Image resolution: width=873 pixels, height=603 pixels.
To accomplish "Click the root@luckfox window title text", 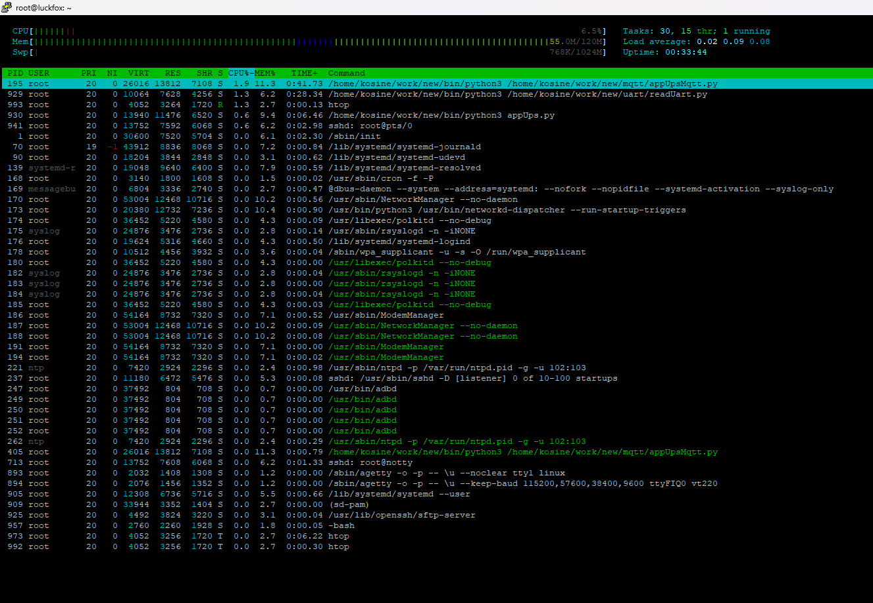I will coord(44,7).
